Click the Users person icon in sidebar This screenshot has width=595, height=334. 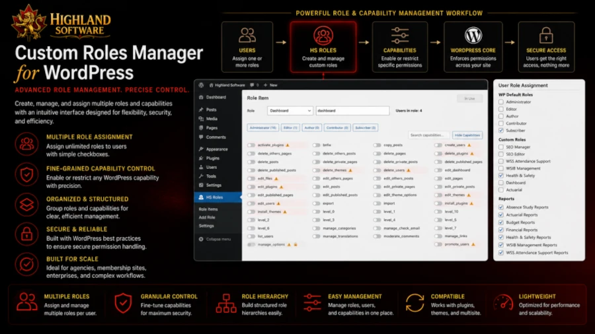pos(201,167)
